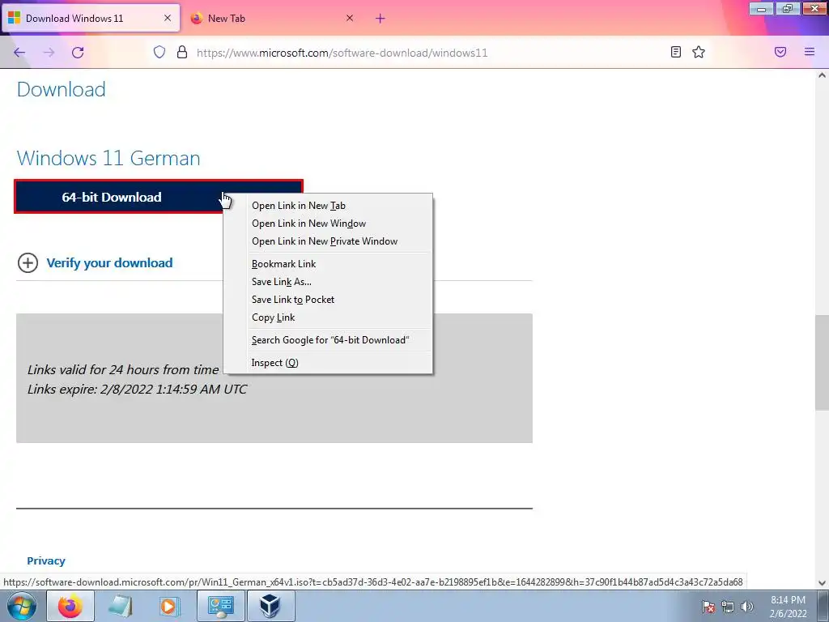Open the VirtualBox taskbar icon
This screenshot has height=622, width=829.
click(x=270, y=606)
